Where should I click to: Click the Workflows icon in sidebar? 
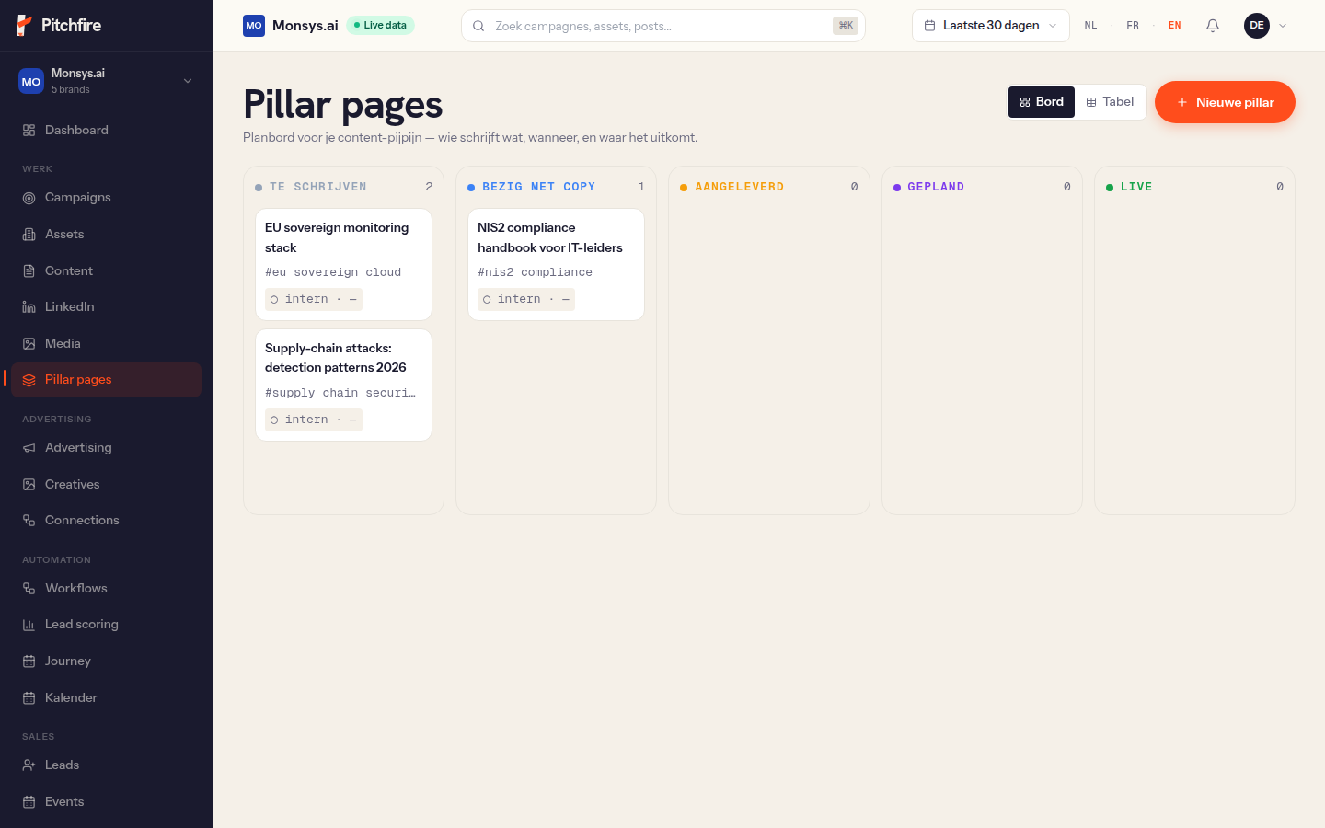pos(29,589)
